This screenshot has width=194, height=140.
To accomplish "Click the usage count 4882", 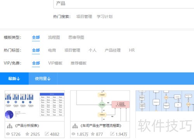I will pos(55,134).
